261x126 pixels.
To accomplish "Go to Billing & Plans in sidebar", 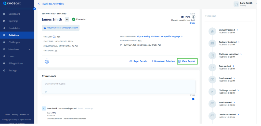I will [16, 63].
